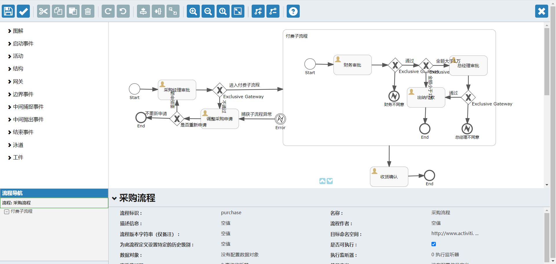Click the Save model icon
The height and width of the screenshot is (264, 556).
(8, 11)
